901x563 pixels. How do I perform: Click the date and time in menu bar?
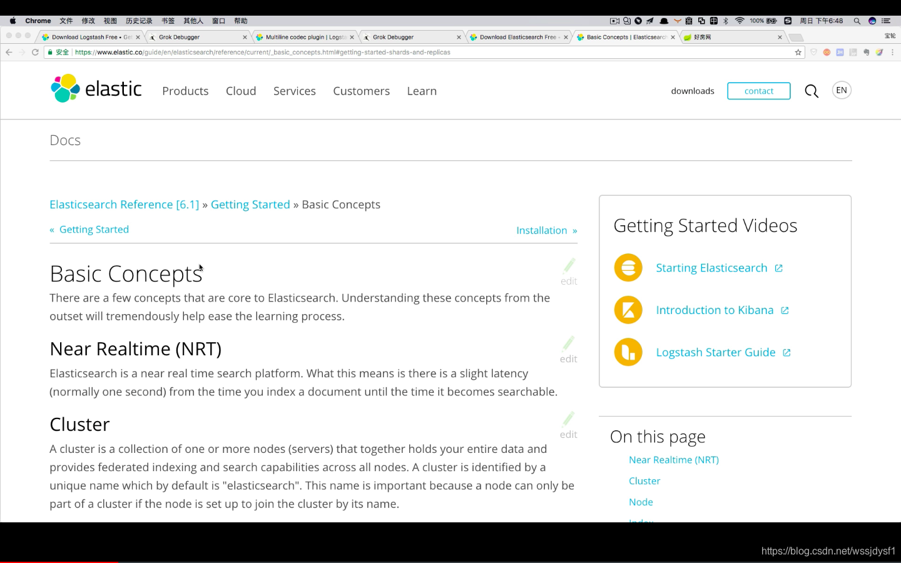[x=822, y=21]
